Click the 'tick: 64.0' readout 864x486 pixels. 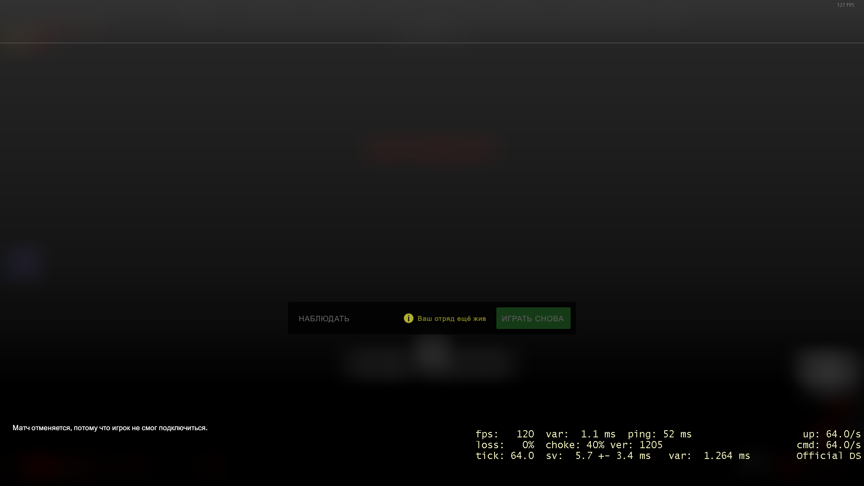505,456
